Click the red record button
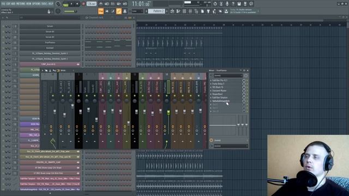 (x=83, y=4)
